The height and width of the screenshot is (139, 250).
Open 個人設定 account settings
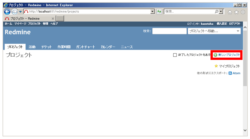click(x=222, y=24)
